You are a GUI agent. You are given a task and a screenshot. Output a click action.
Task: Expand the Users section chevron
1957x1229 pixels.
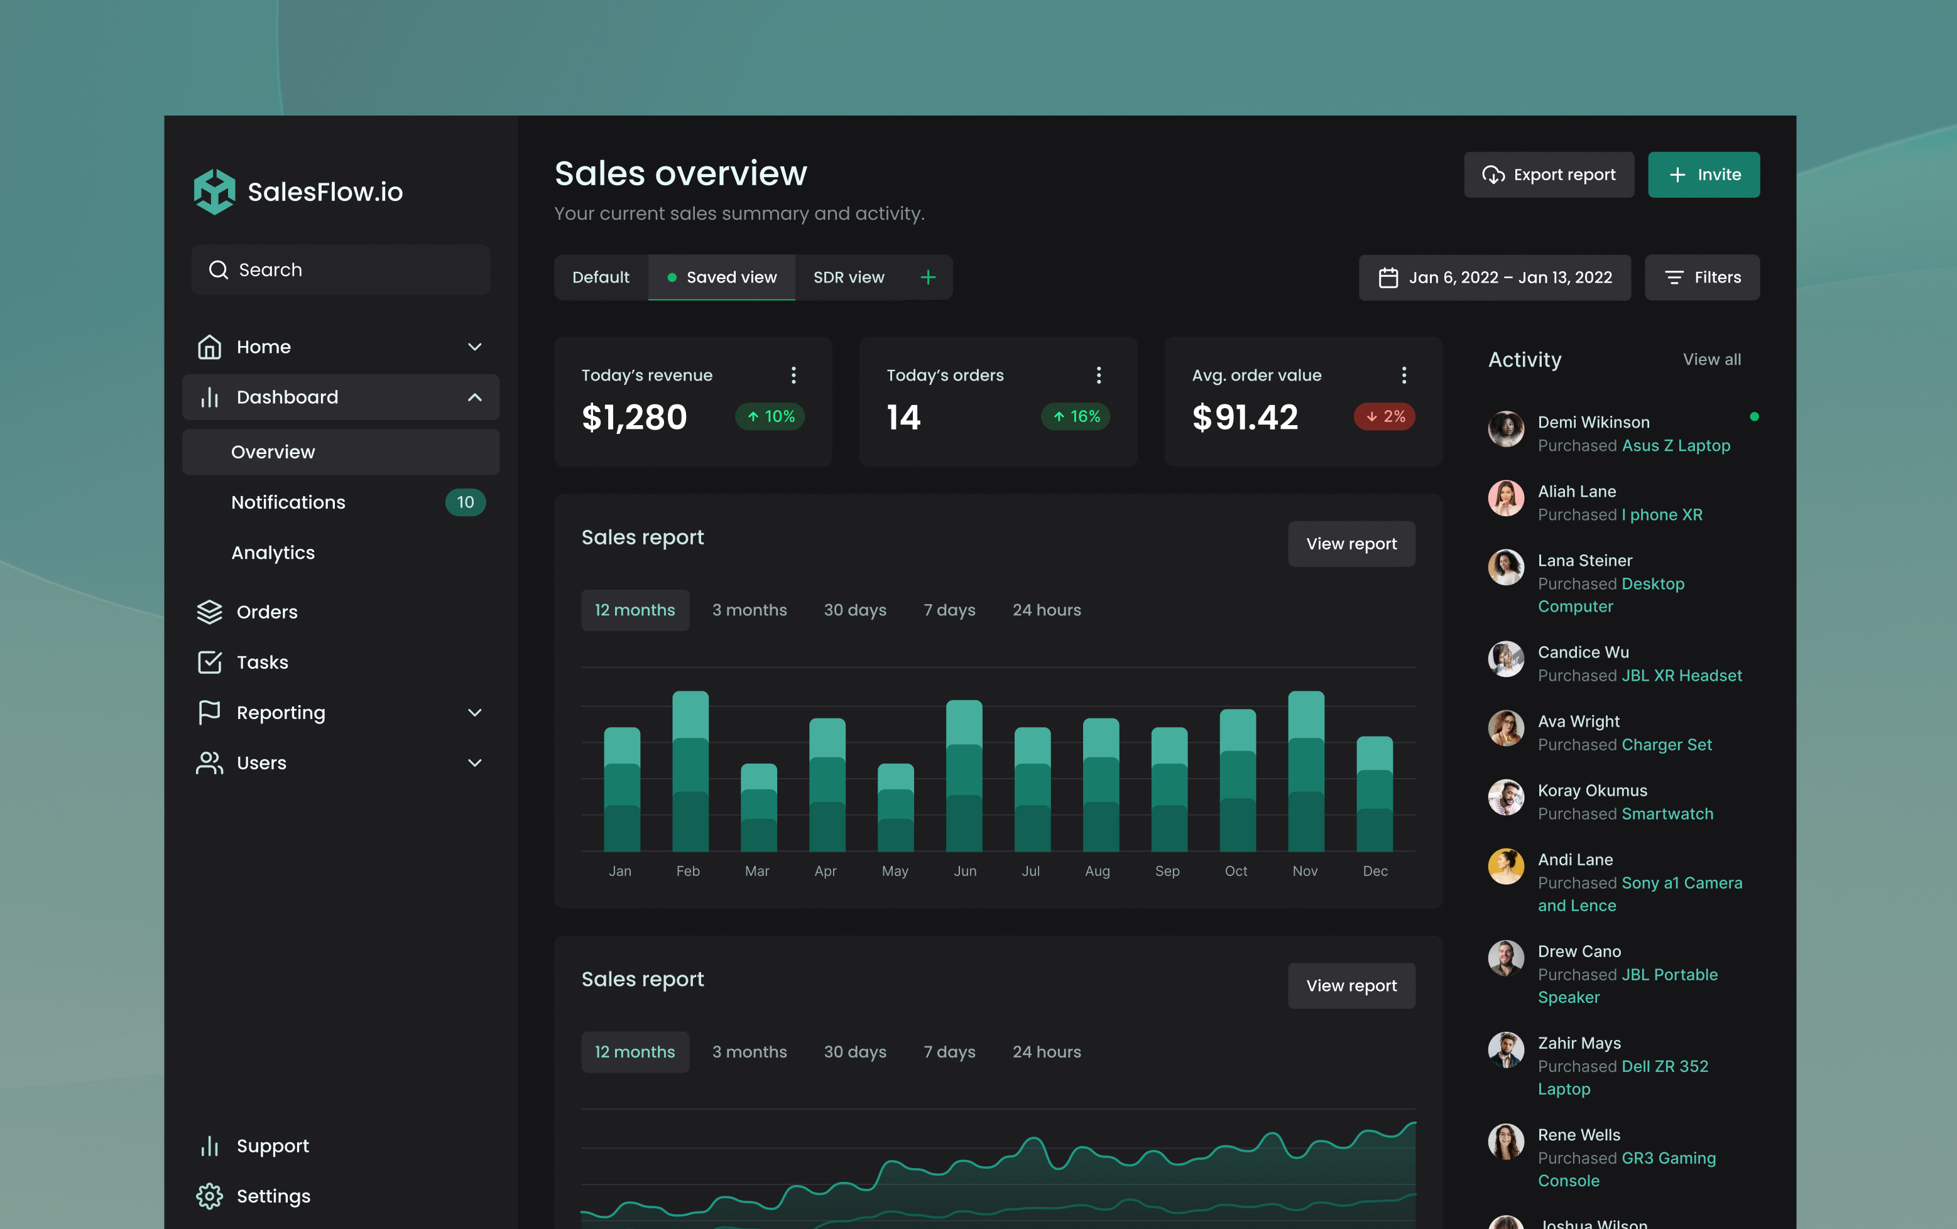point(474,763)
